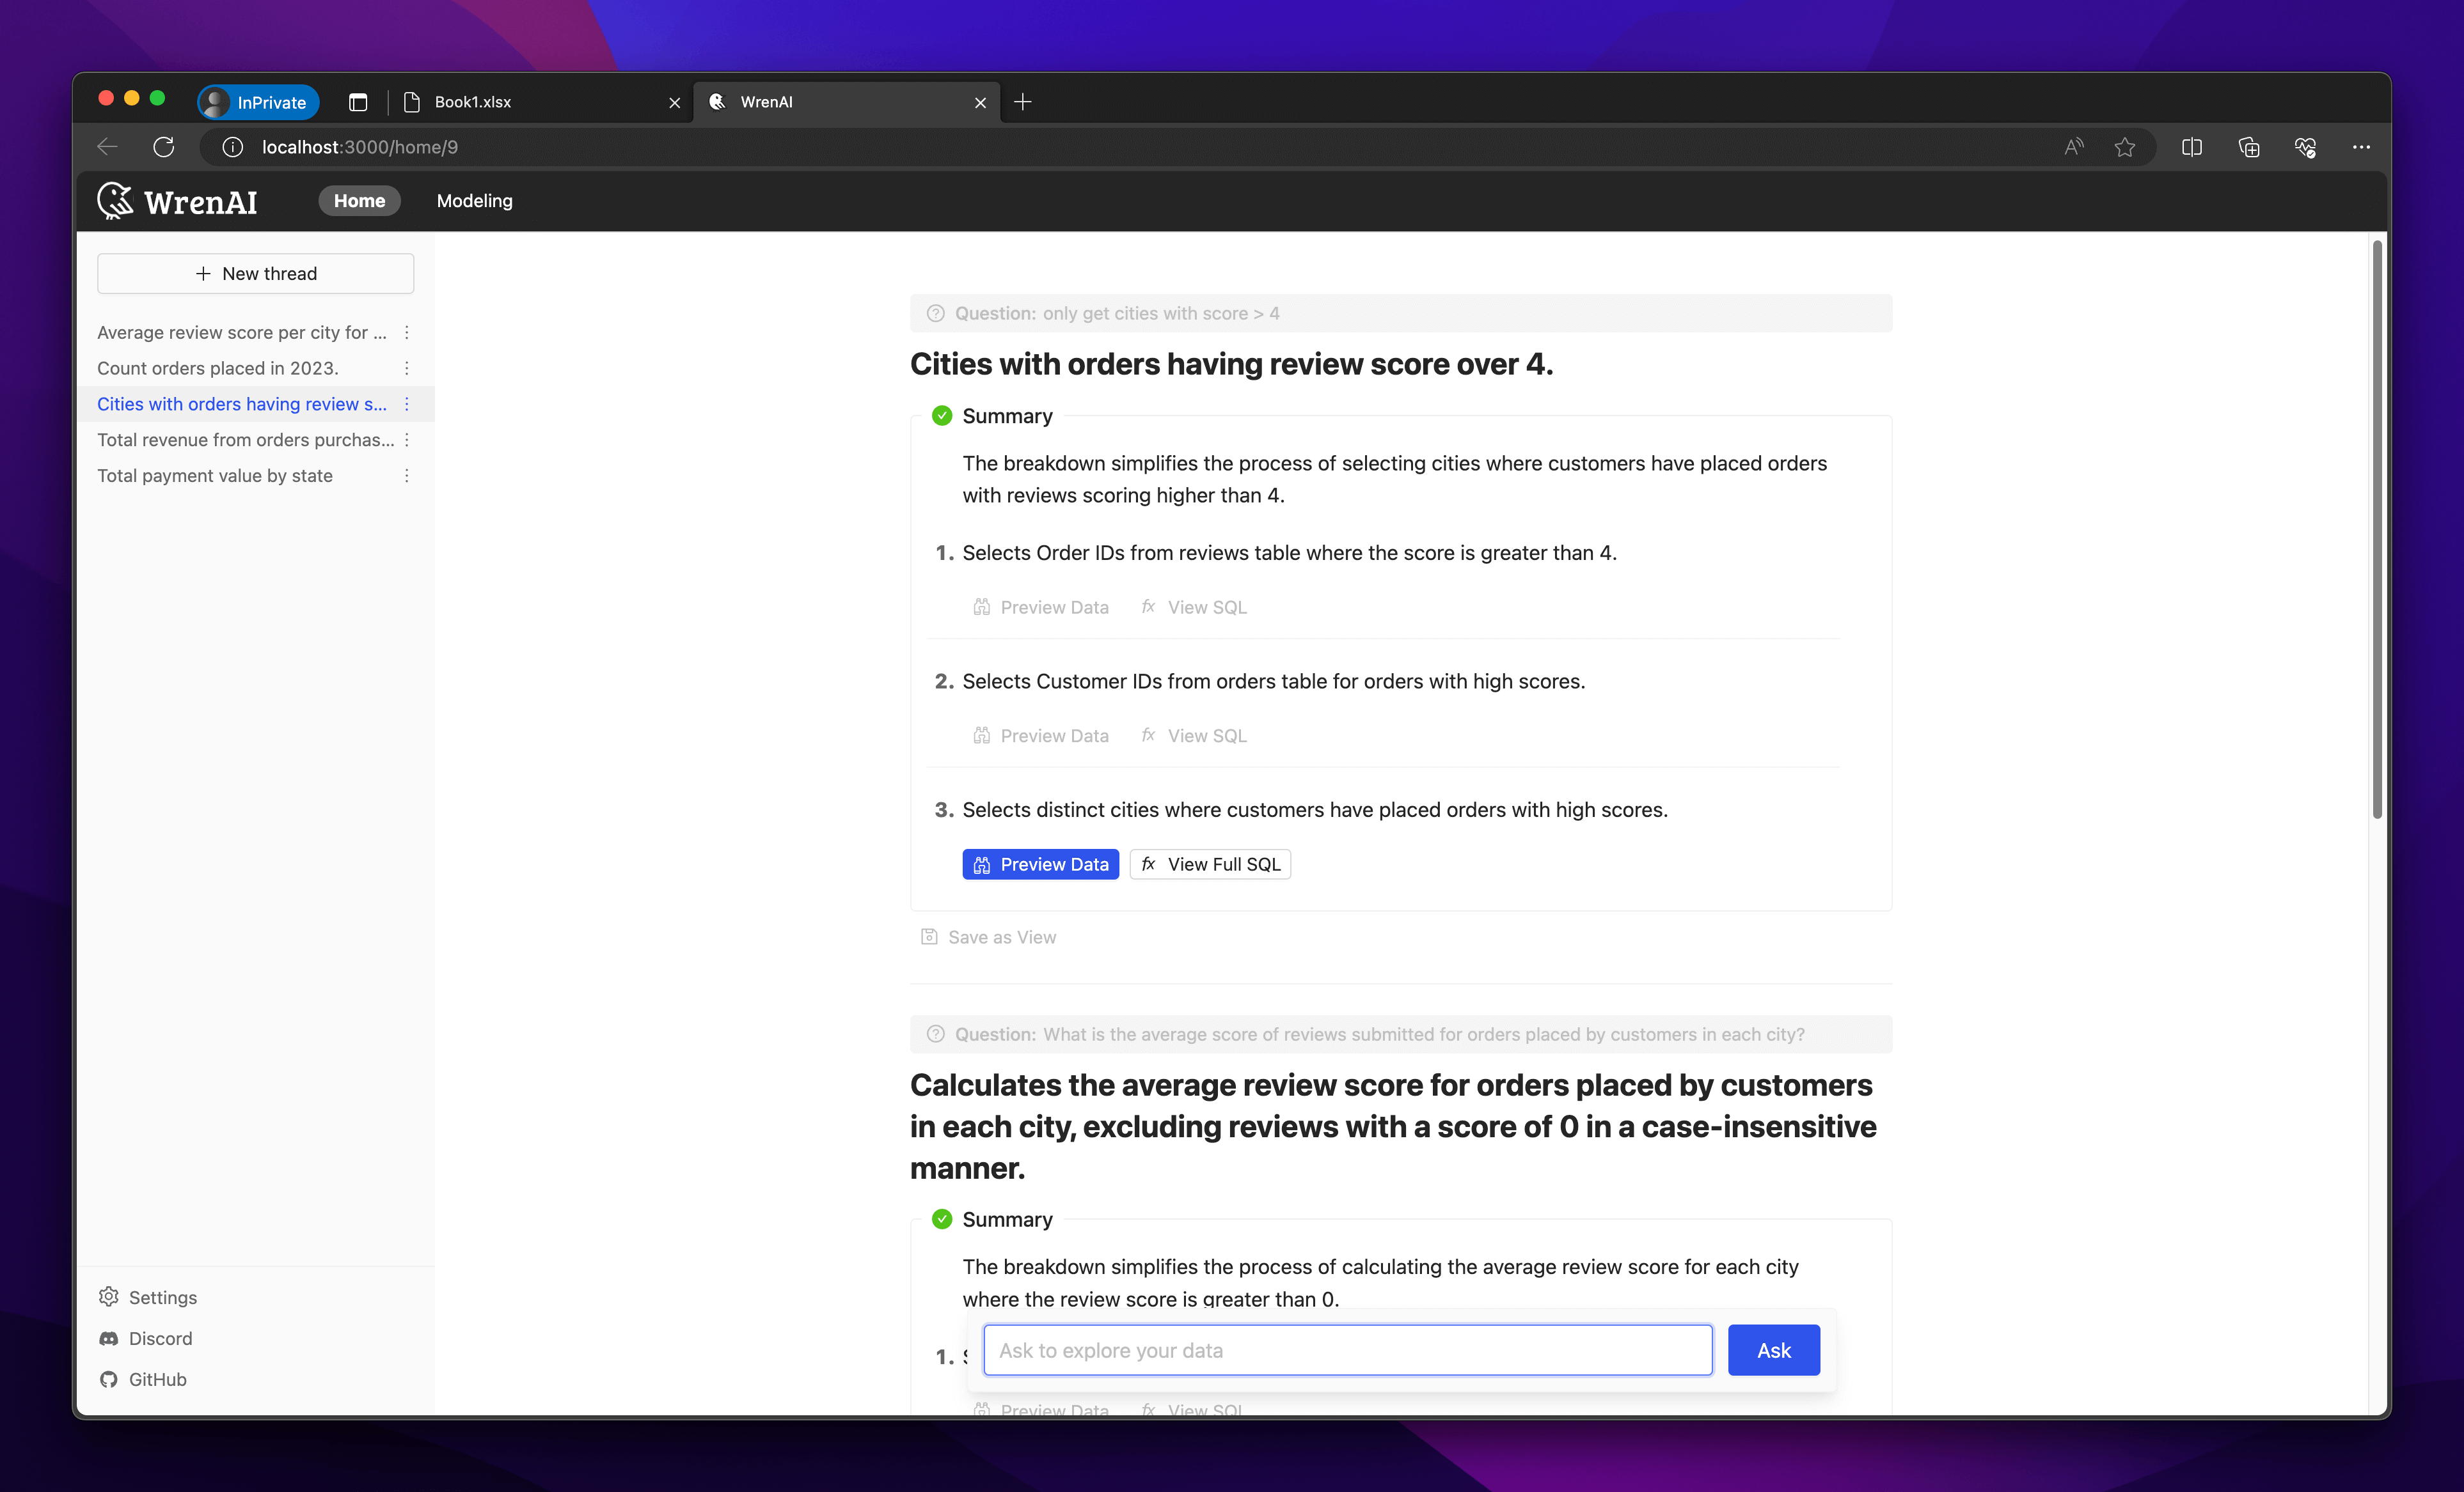
Task: Open thread Average review score per city
Action: point(242,333)
